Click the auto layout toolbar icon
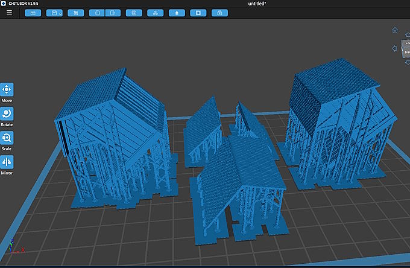The height and width of the screenshot is (268, 410). tap(75, 13)
